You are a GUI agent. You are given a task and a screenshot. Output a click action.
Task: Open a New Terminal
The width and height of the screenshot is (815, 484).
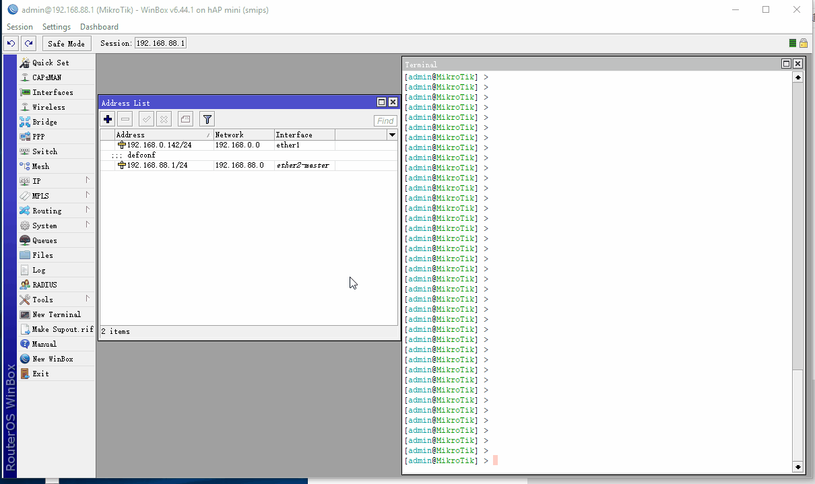55,314
